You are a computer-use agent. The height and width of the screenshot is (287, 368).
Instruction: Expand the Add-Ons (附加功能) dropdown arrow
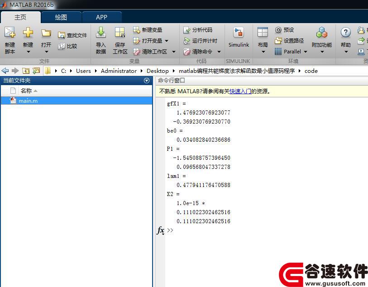[322, 52]
